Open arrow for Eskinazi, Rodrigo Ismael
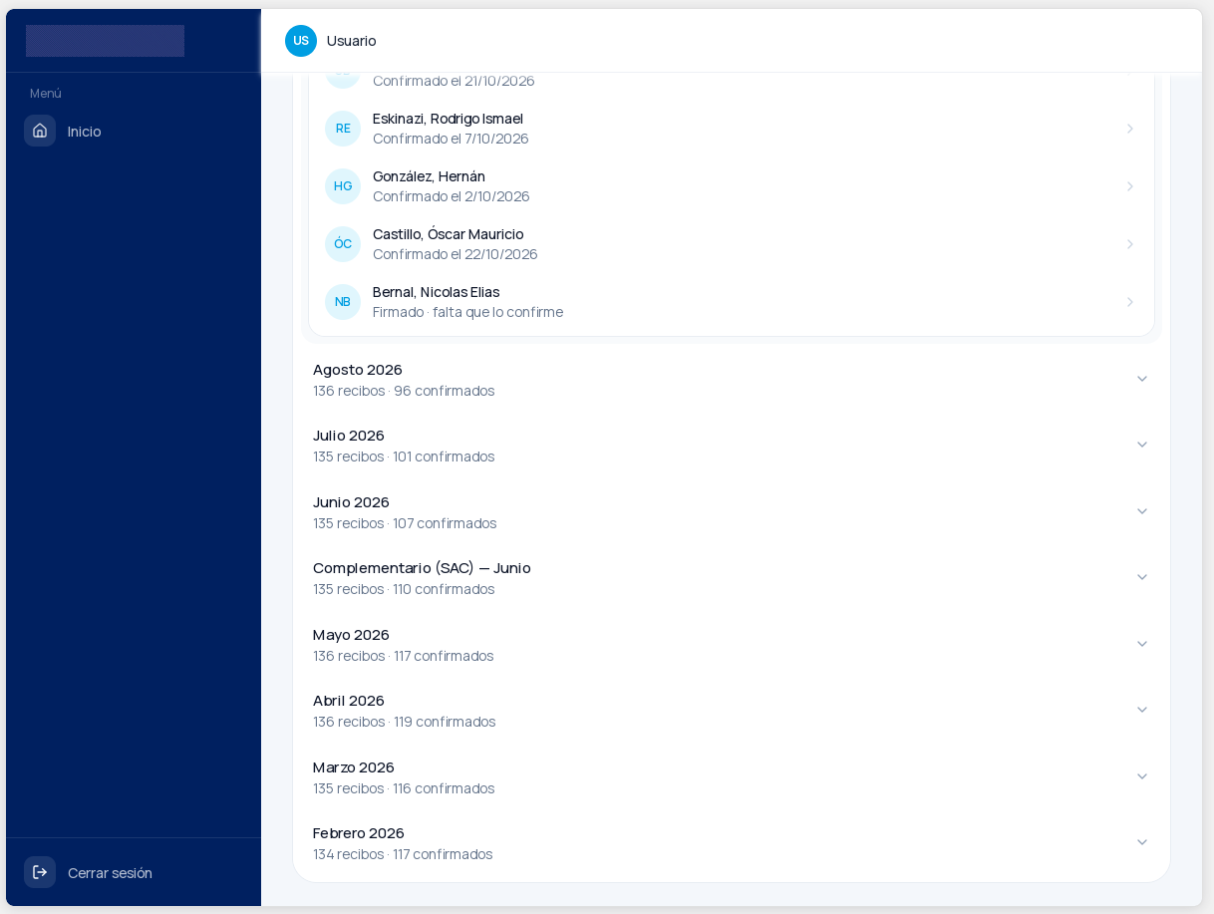The image size is (1214, 914). (1130, 129)
